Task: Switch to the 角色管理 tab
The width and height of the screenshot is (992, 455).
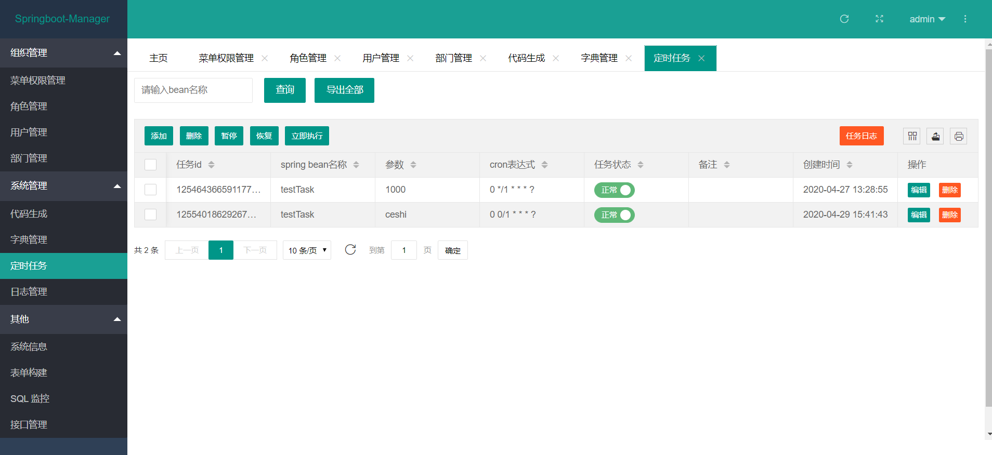Action: pyautogui.click(x=308, y=58)
